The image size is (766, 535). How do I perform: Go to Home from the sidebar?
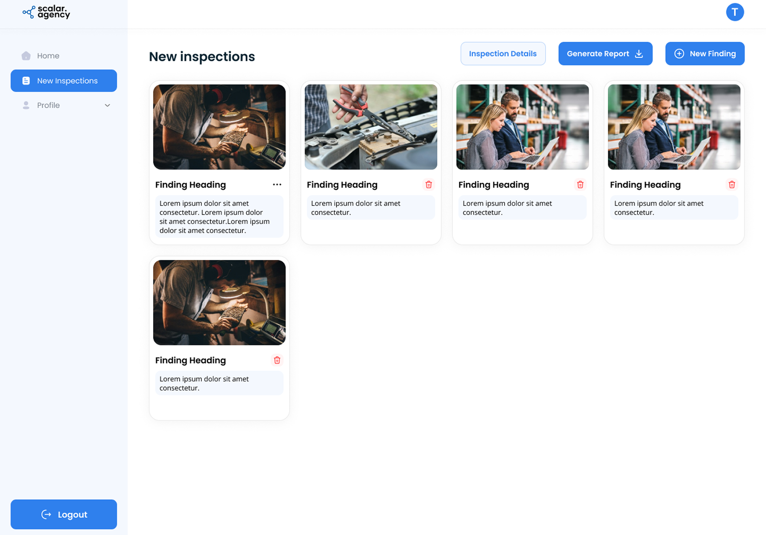pyautogui.click(x=48, y=55)
